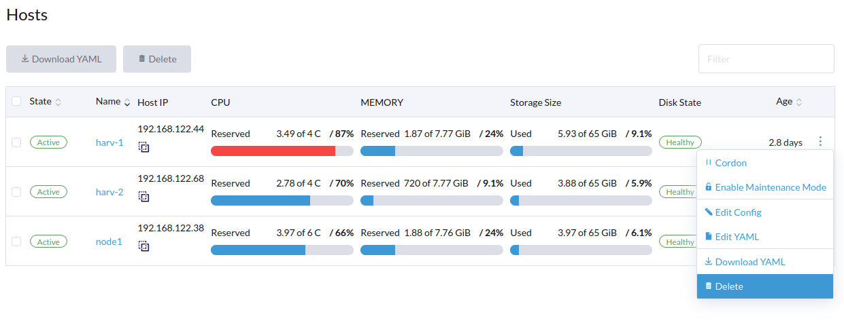Click the Cordon pause icon in the menu
The image size is (844, 327).
pyautogui.click(x=709, y=163)
